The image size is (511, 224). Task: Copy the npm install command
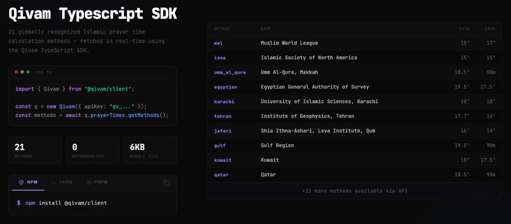(x=167, y=183)
